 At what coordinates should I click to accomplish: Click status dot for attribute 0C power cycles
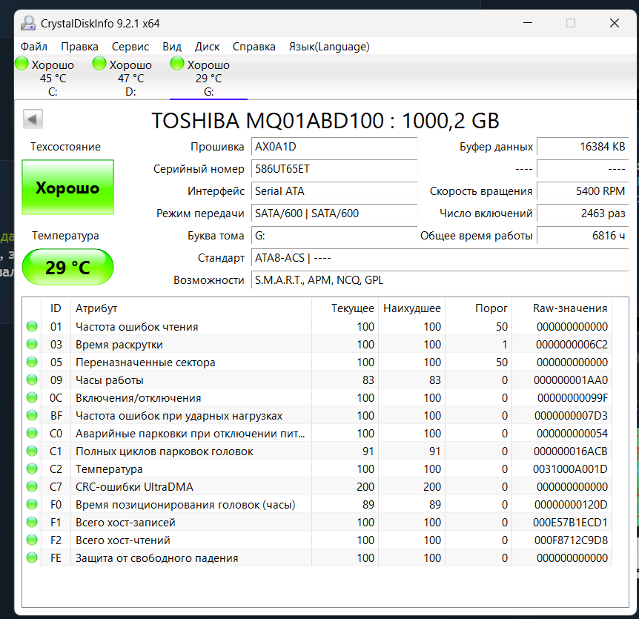click(32, 398)
